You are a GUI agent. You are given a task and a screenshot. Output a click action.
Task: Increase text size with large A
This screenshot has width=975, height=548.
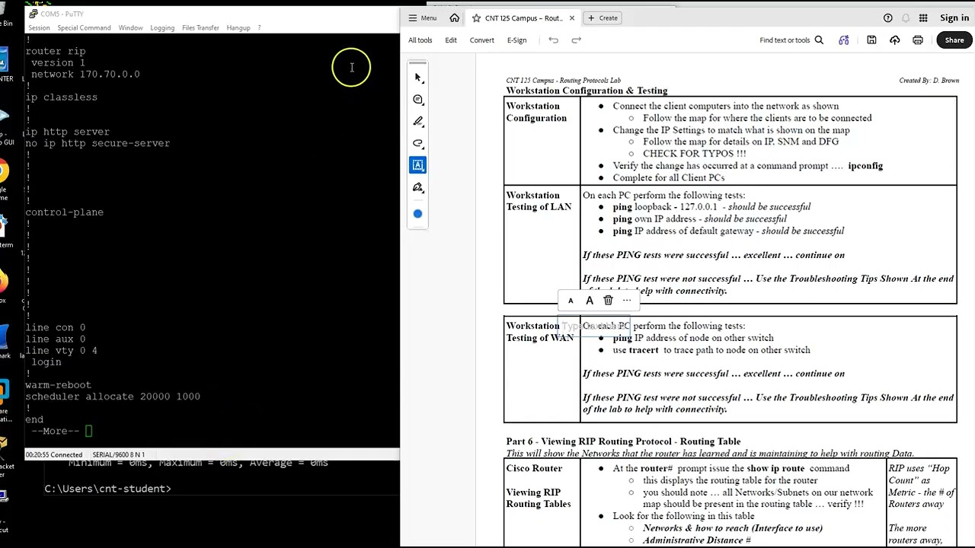(589, 301)
